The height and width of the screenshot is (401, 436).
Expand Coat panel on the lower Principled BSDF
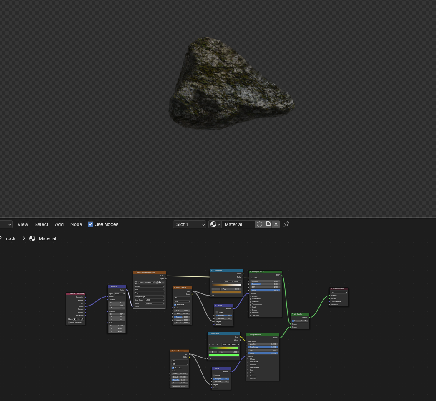(x=248, y=370)
